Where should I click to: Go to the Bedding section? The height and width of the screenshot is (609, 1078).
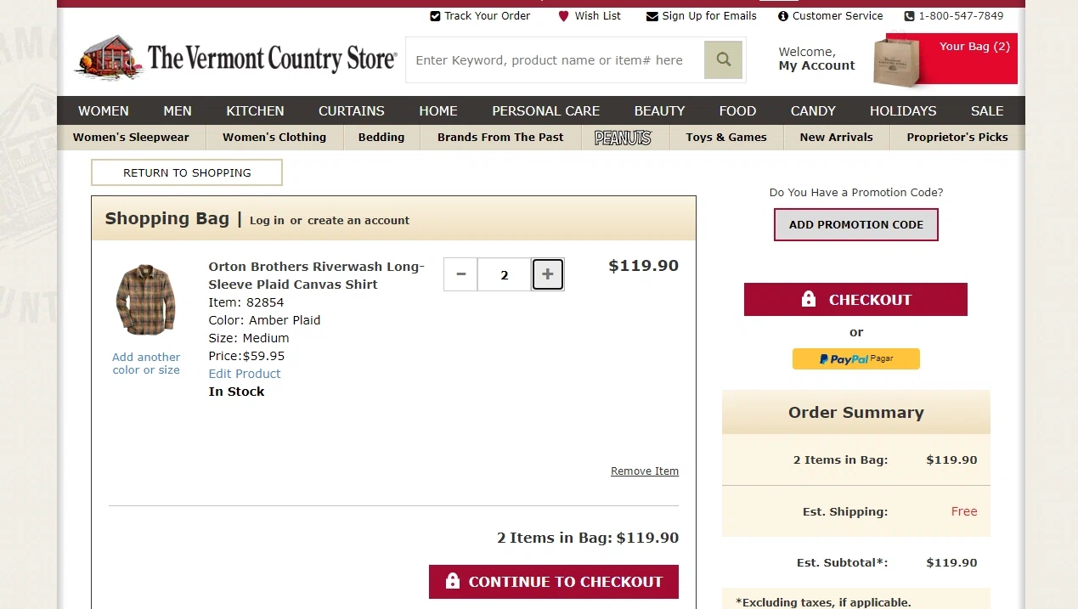click(x=381, y=137)
